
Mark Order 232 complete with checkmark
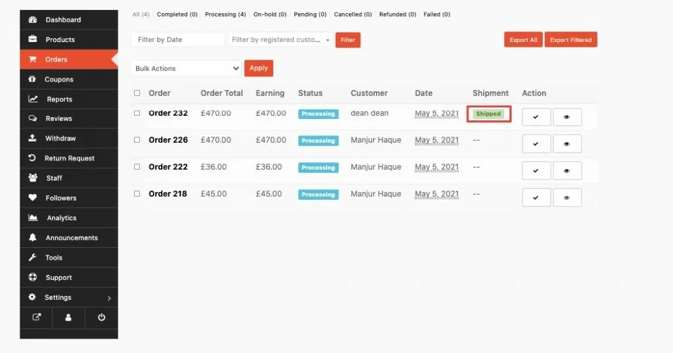click(x=536, y=117)
